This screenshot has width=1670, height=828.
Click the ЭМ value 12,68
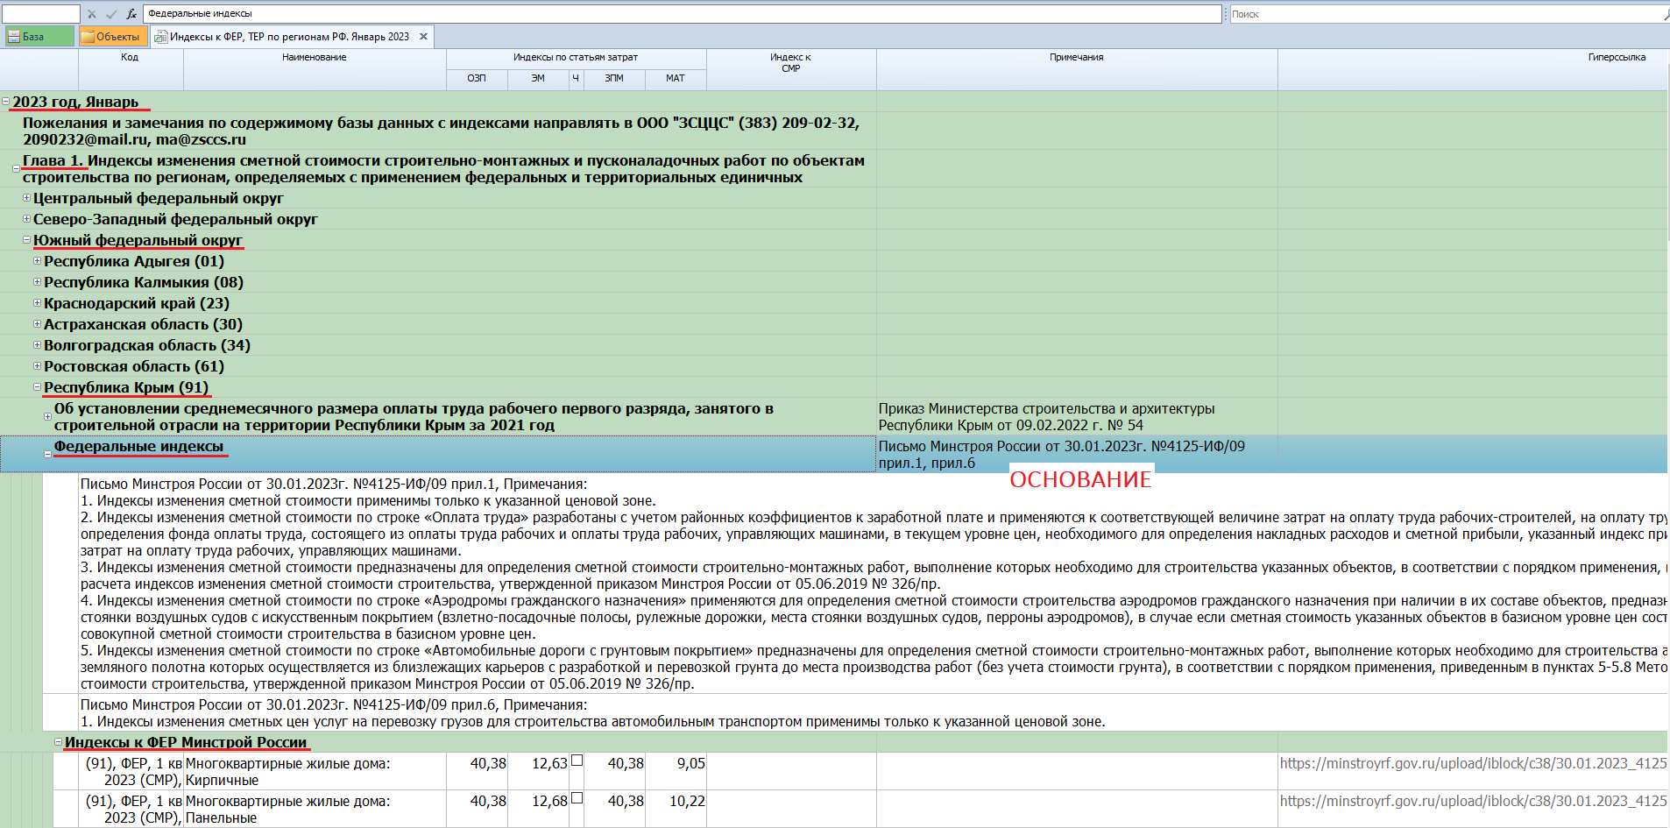pos(549,801)
